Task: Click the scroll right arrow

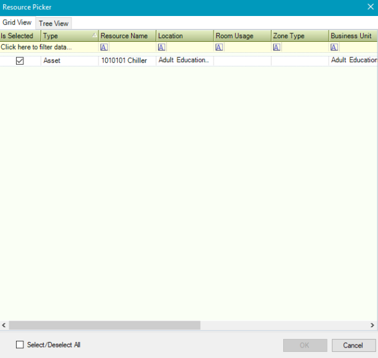Action: 373,325
